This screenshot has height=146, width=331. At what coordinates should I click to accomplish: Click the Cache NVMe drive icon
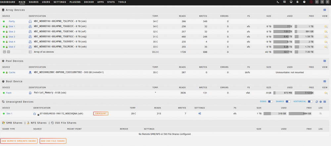(x=30, y=72)
